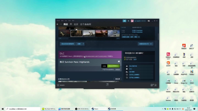Click the orange desktop app icon in the third row
Image resolution: width=198 pixels, height=111 pixels.
[168, 63]
